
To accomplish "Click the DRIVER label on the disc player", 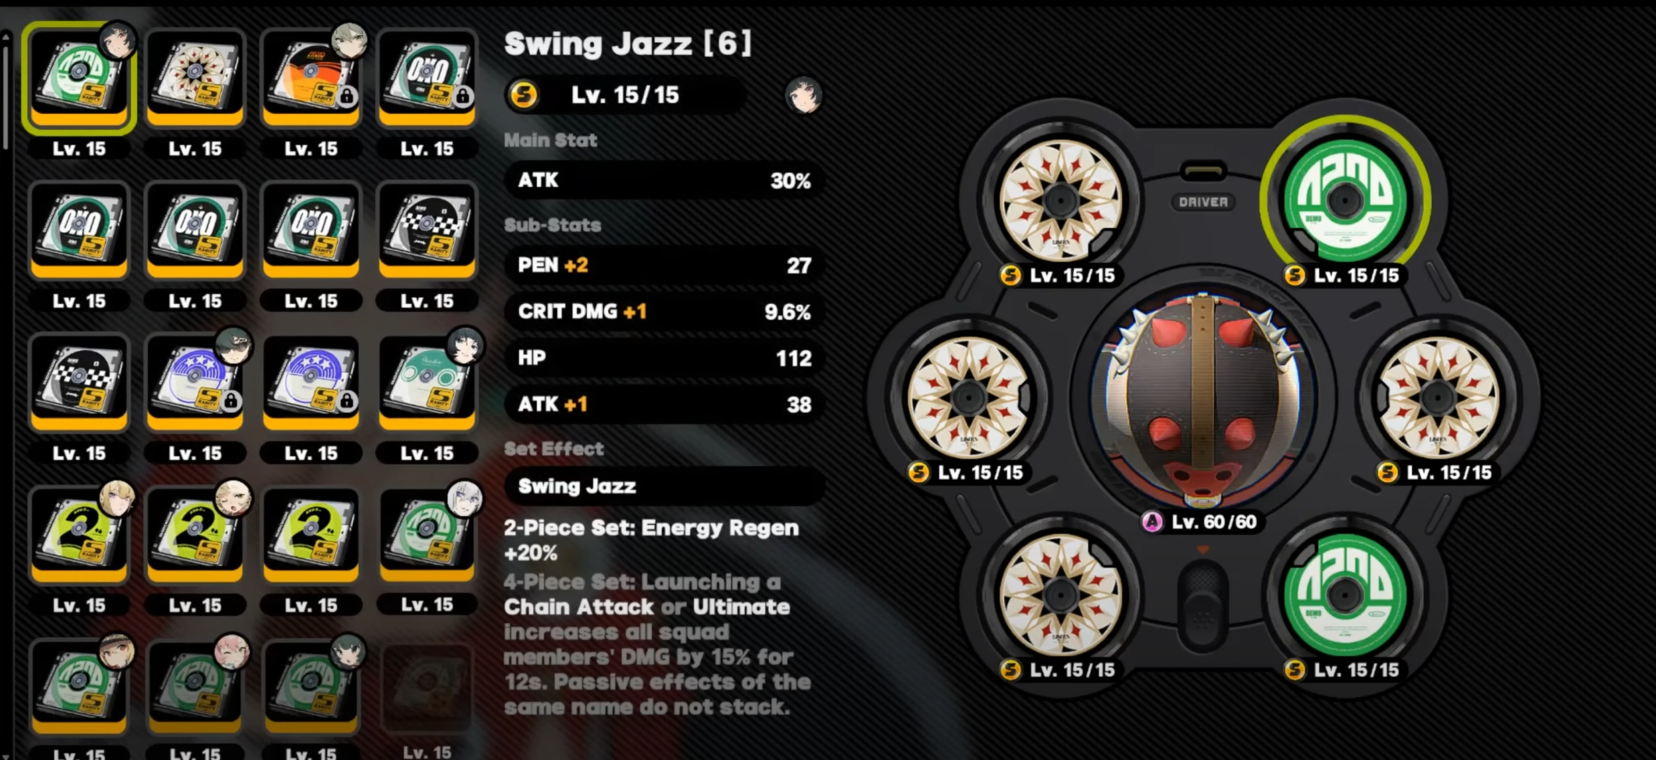I will 1203,202.
